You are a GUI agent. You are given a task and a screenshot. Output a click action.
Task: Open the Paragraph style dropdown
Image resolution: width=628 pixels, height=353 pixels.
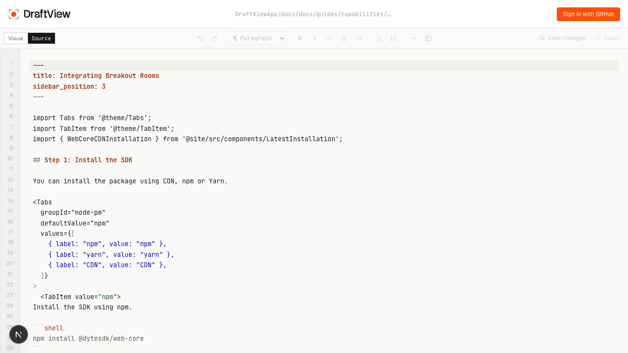click(257, 38)
